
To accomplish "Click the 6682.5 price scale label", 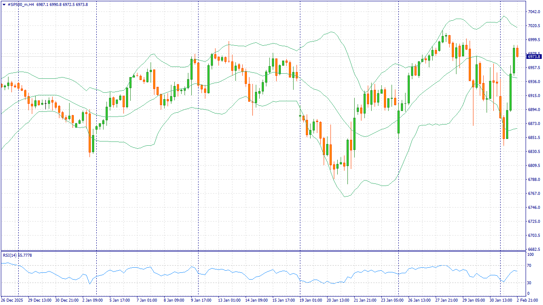I will tap(533, 249).
